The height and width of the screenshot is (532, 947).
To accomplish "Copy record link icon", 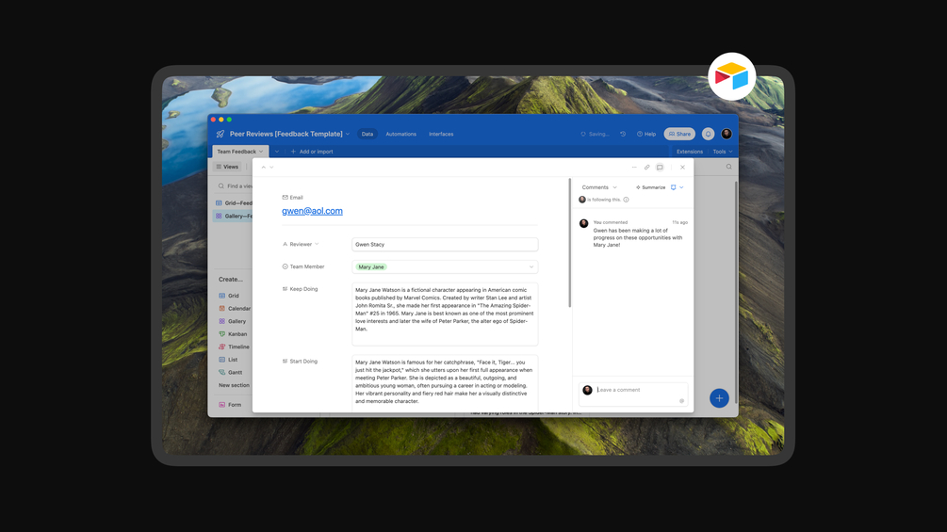I will (646, 167).
